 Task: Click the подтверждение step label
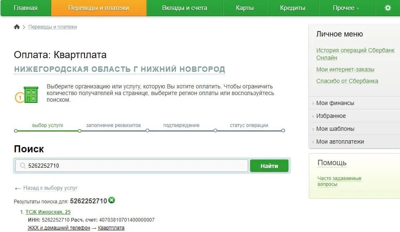[x=181, y=125]
